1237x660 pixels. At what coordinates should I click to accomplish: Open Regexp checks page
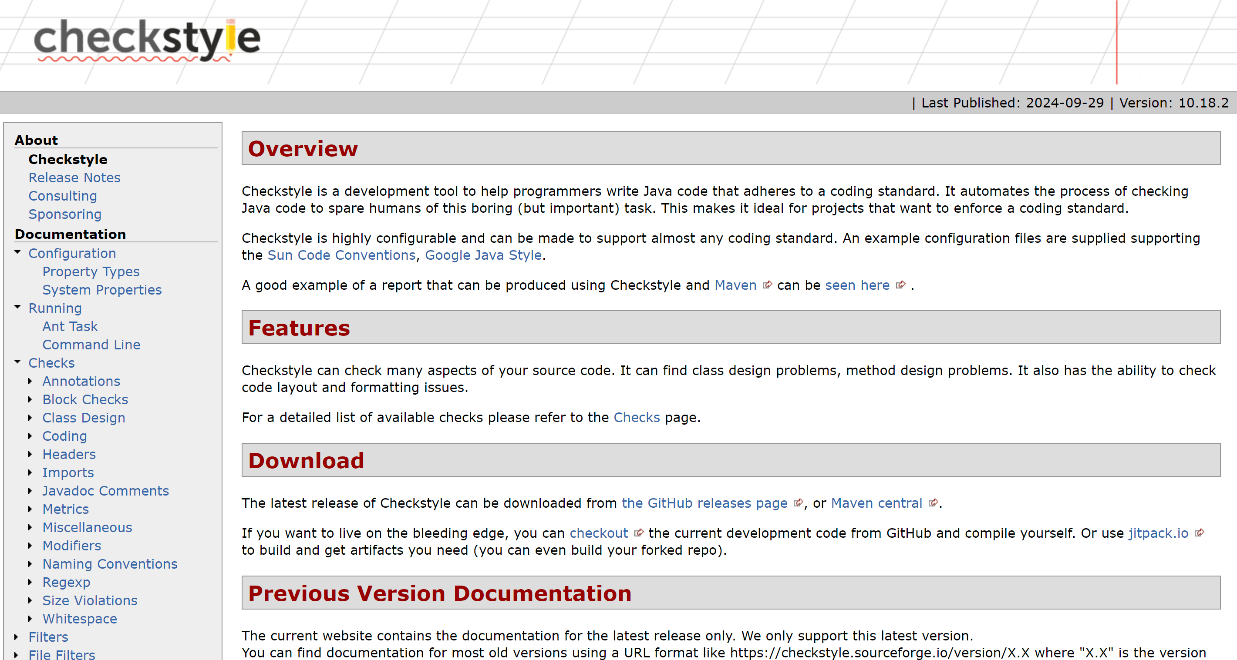pos(66,582)
